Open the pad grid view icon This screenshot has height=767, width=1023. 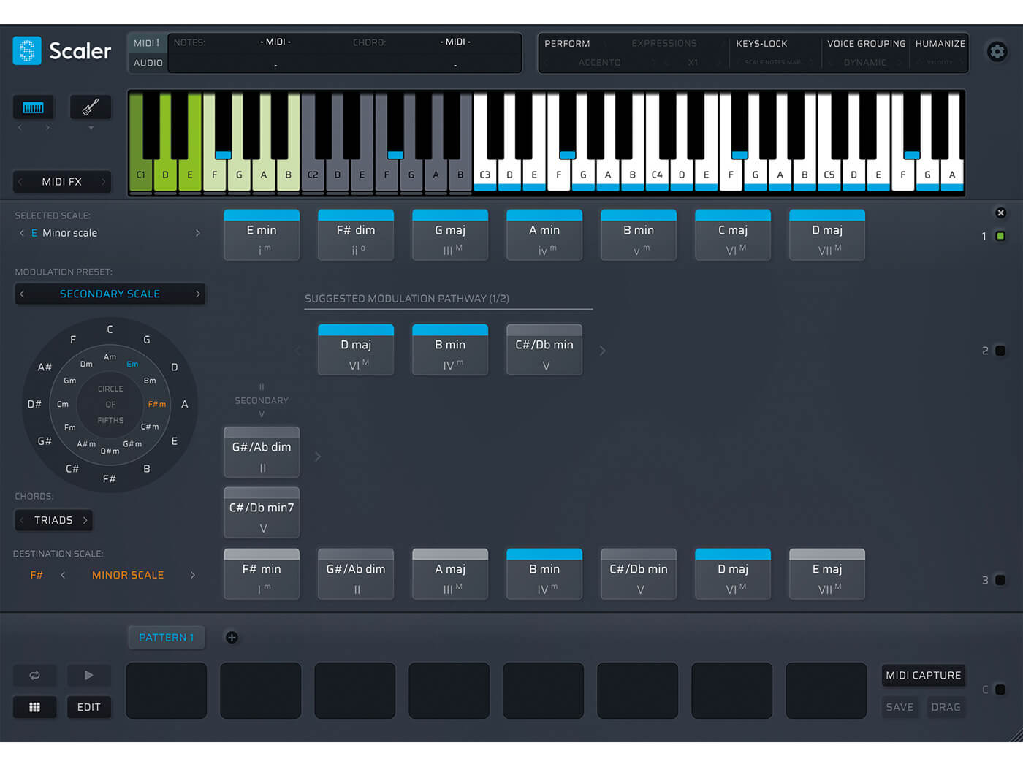point(34,707)
